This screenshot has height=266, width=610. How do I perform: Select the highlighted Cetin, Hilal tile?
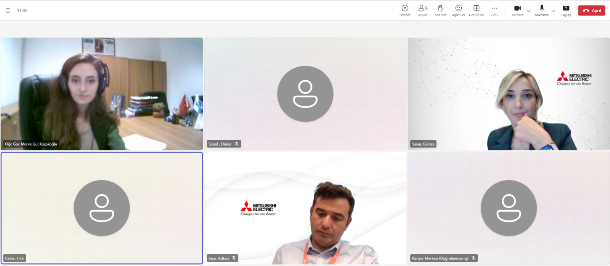101,208
